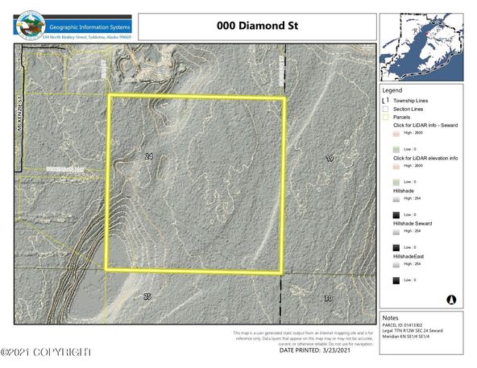The height and width of the screenshot is (368, 477).
Task: Click section number 30 label
Action: (328, 299)
